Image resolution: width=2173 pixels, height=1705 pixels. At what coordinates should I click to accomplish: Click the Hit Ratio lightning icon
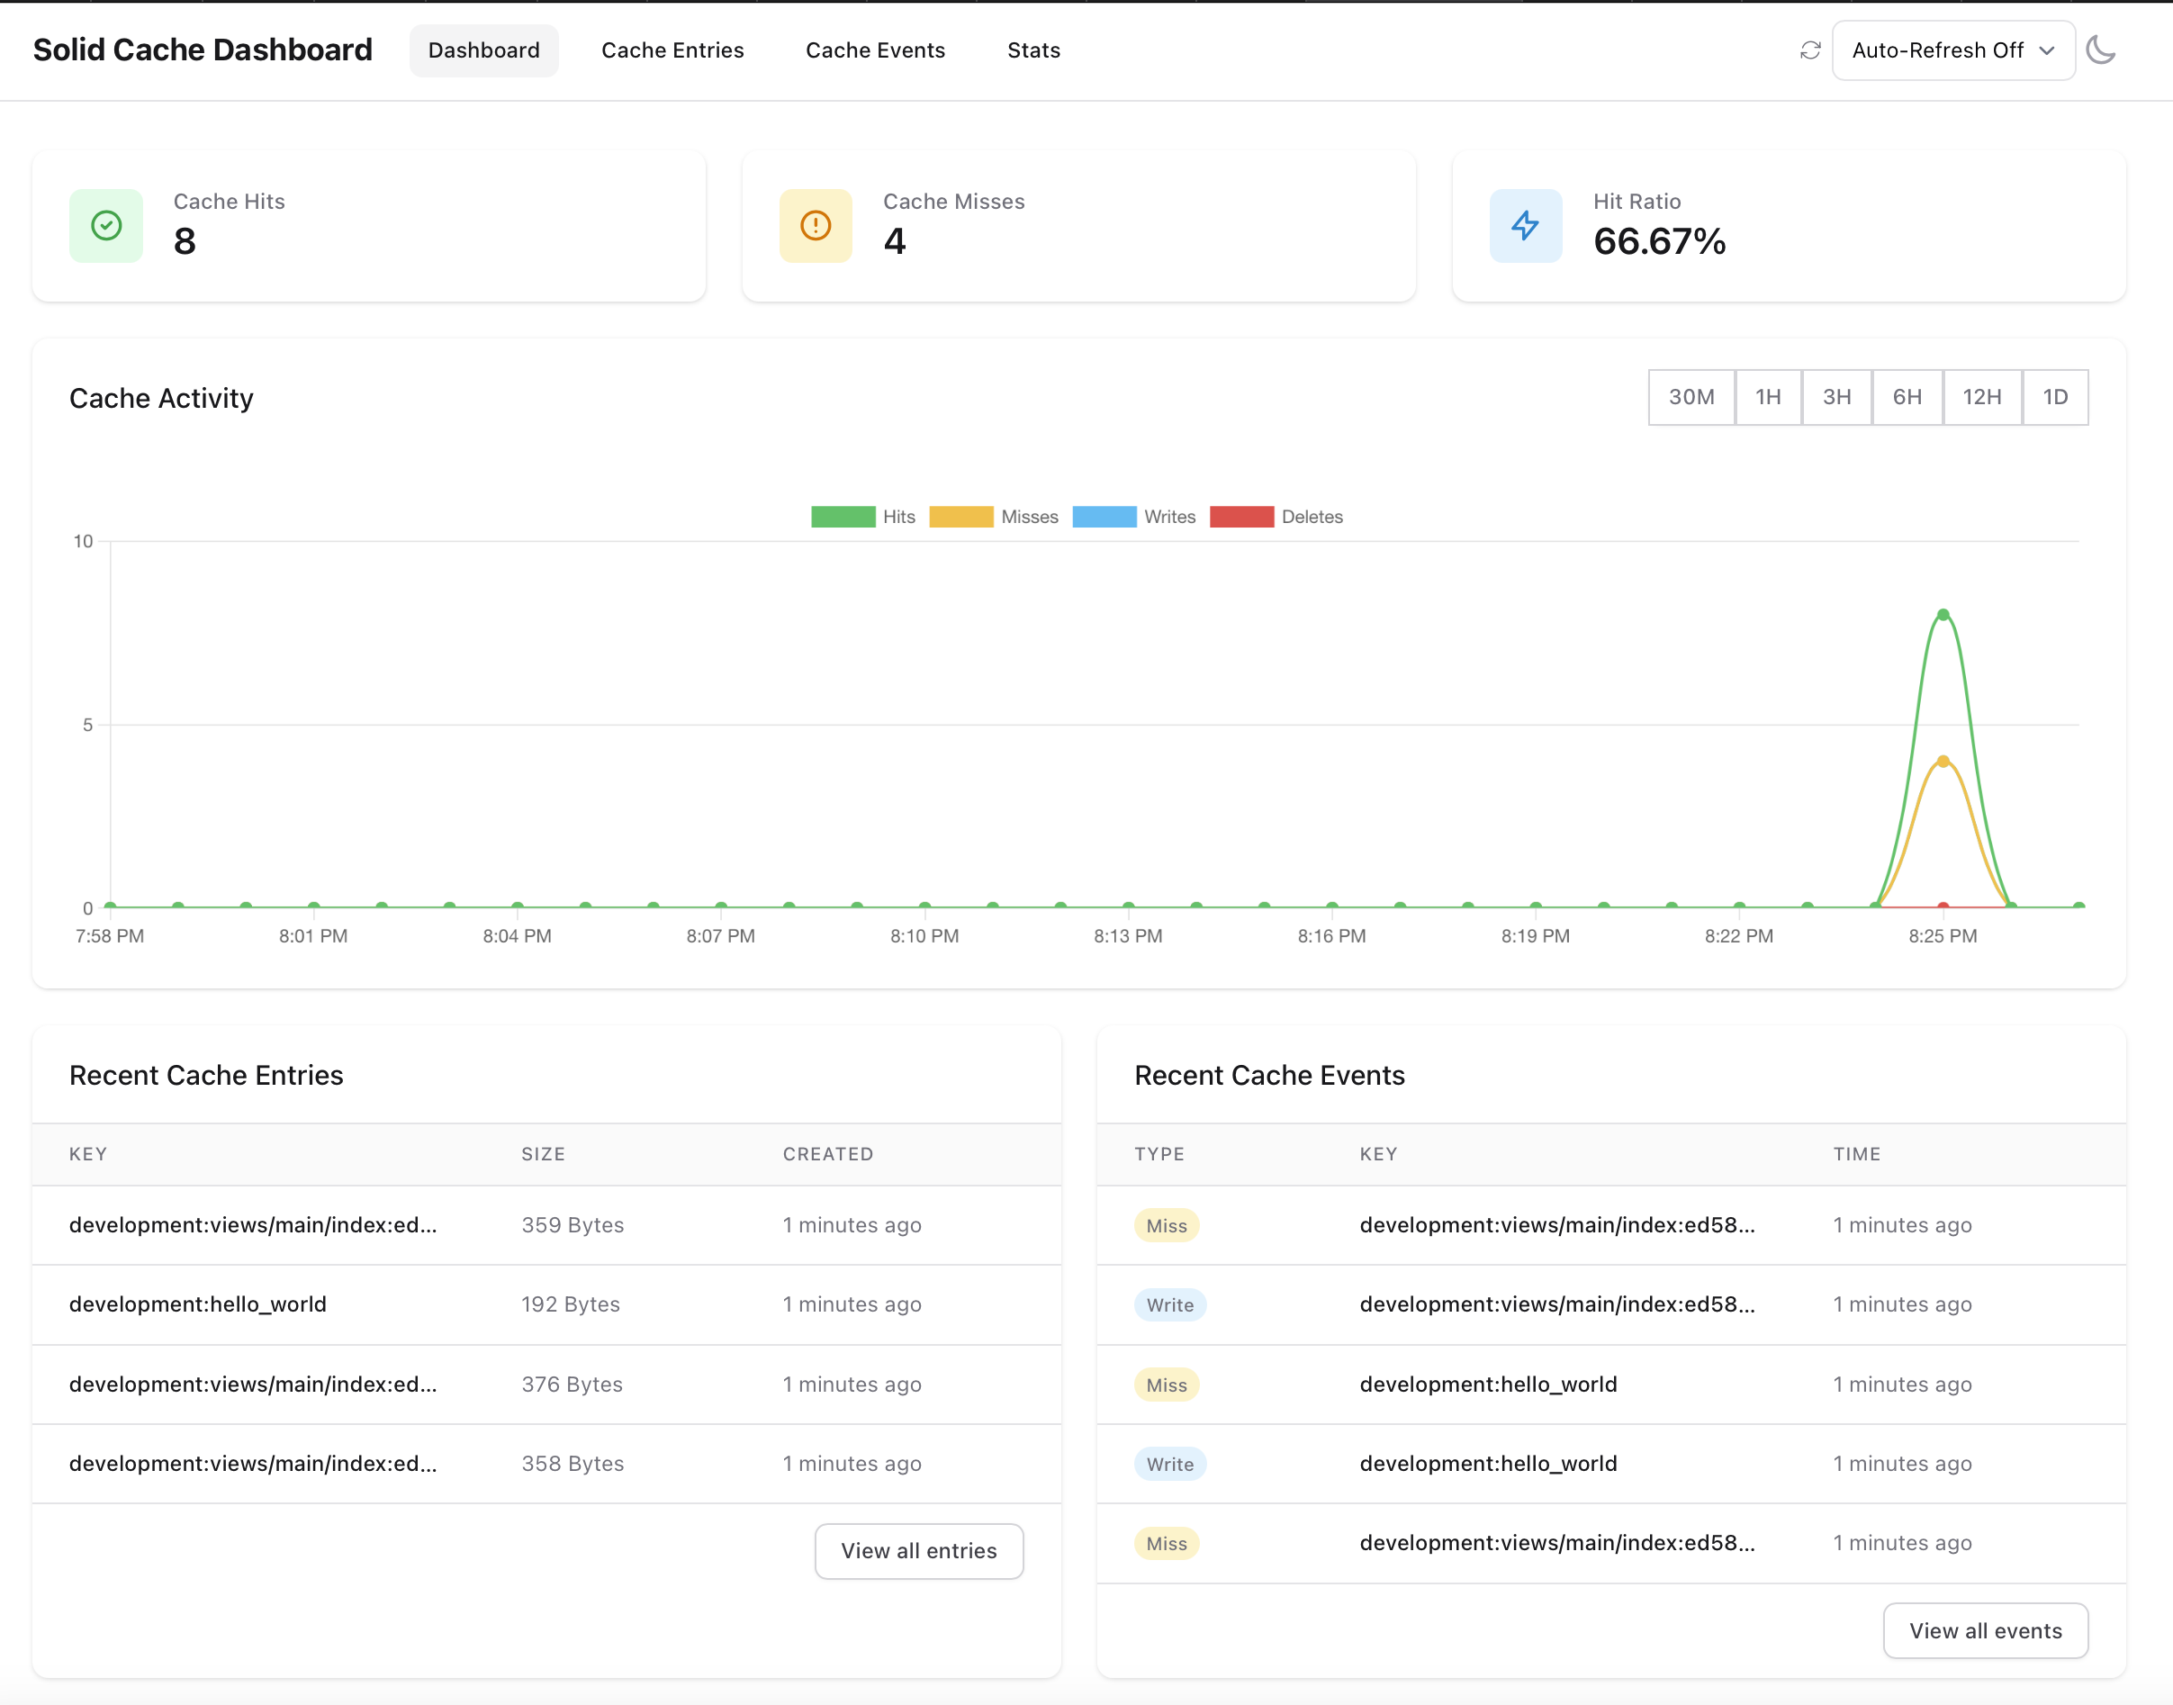(1525, 226)
